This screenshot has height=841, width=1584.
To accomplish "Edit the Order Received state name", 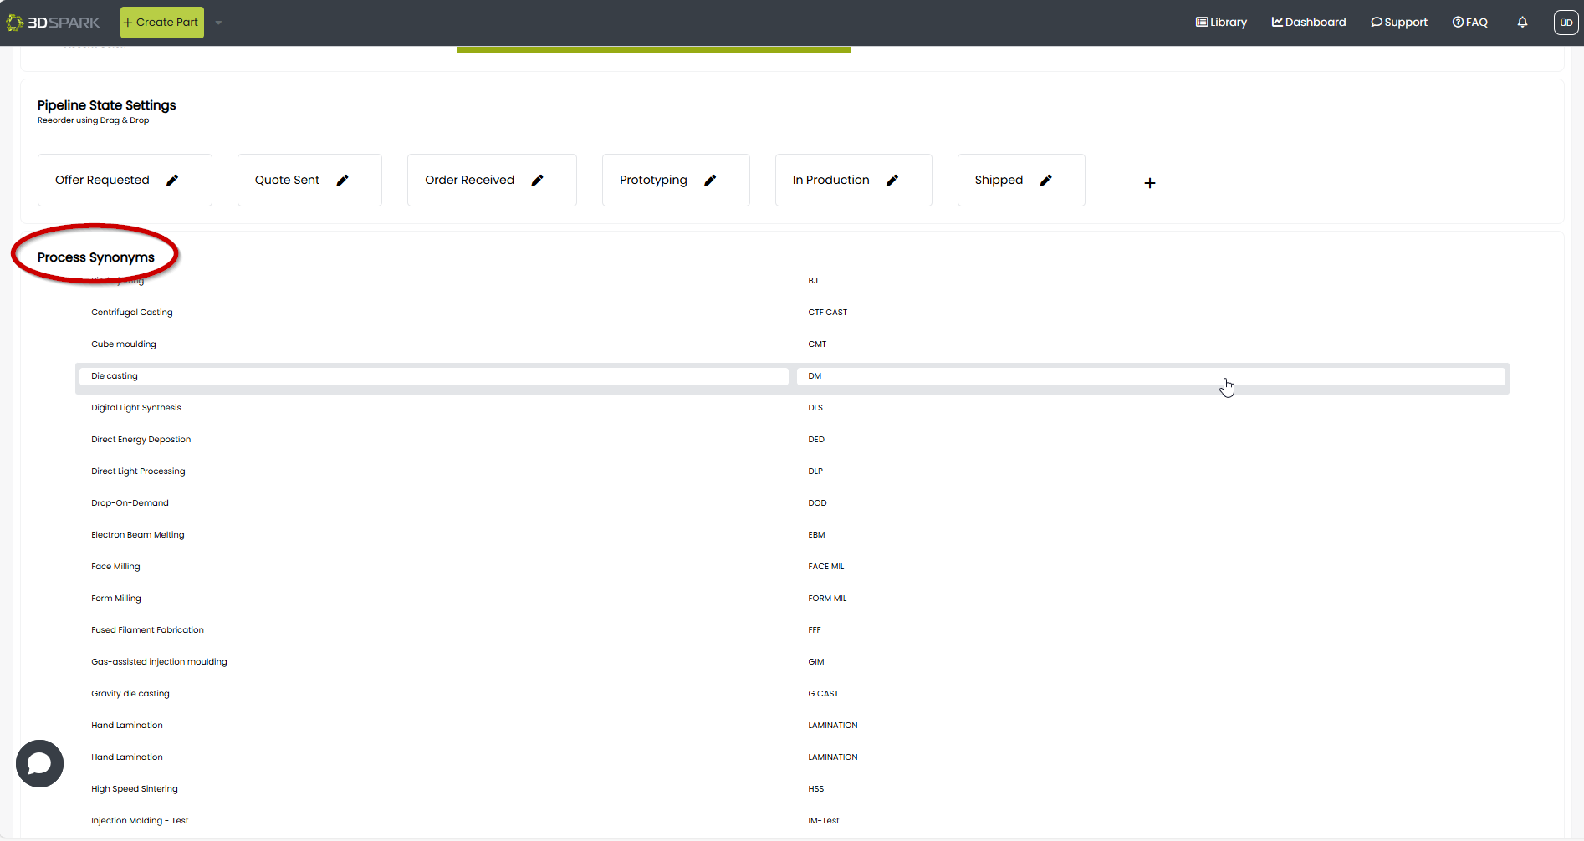I will point(537,181).
